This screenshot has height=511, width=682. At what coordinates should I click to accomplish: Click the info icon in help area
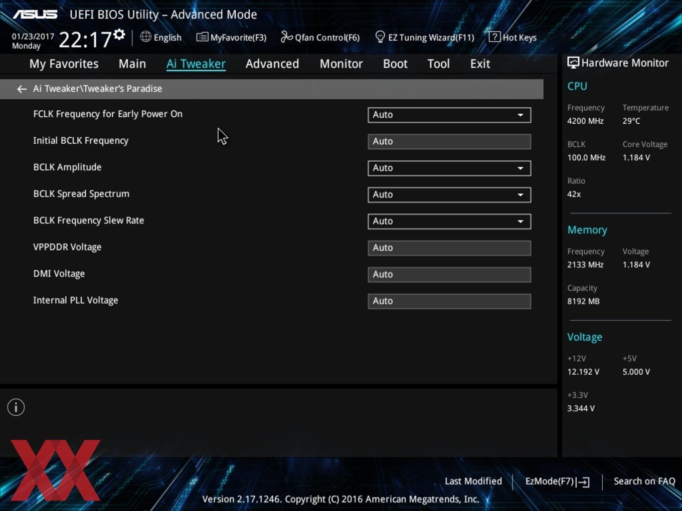point(16,407)
